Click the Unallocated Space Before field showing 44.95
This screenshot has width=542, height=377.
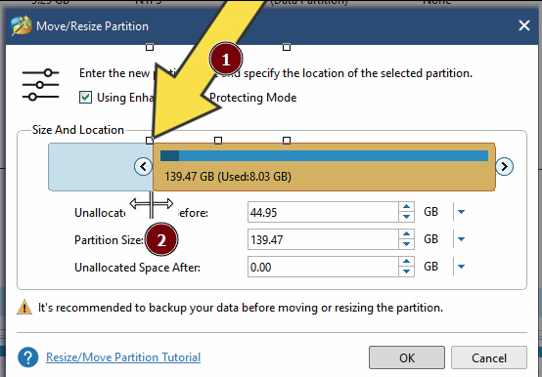tap(323, 212)
